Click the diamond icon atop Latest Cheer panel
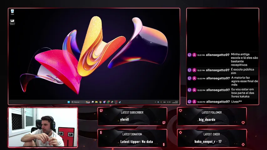This screenshot has height=150, width=267. click(x=180, y=132)
